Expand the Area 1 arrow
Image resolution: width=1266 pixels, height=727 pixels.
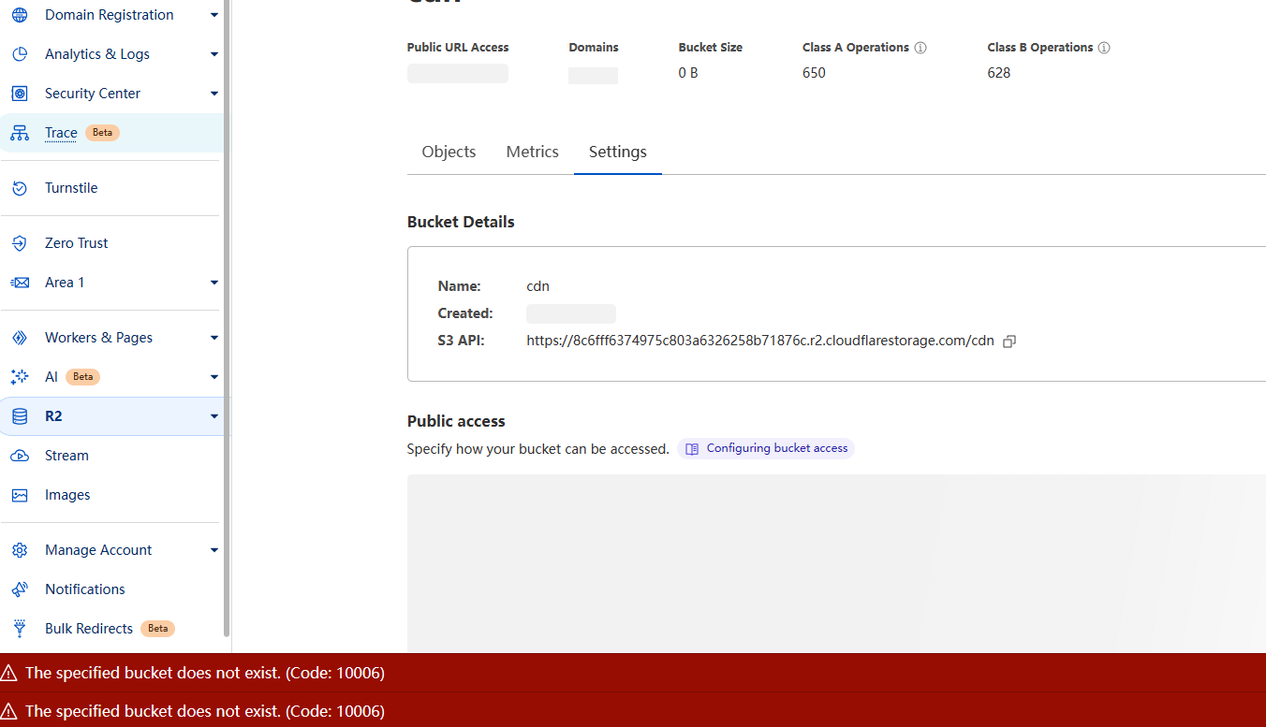tap(214, 283)
